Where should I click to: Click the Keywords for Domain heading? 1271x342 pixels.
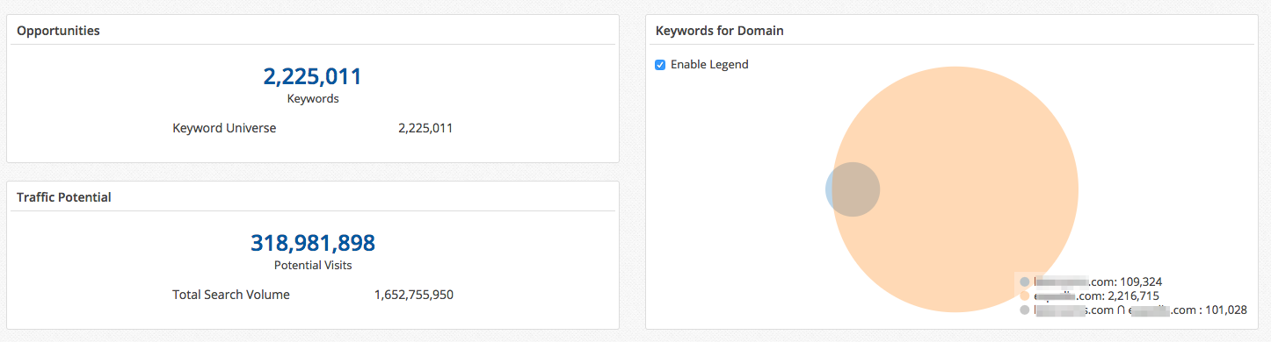point(720,31)
